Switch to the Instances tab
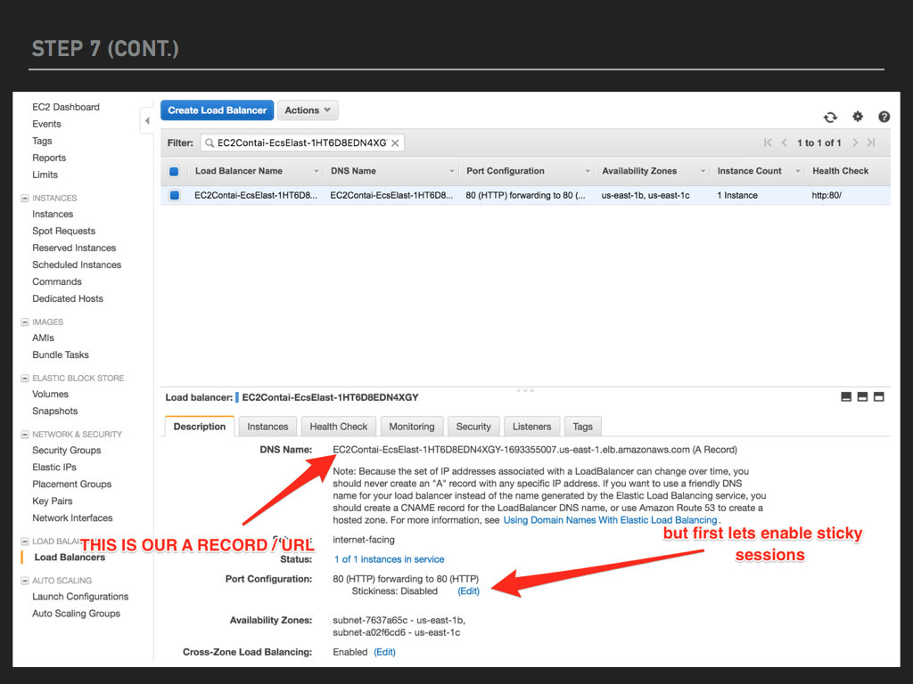This screenshot has height=684, width=913. (267, 427)
